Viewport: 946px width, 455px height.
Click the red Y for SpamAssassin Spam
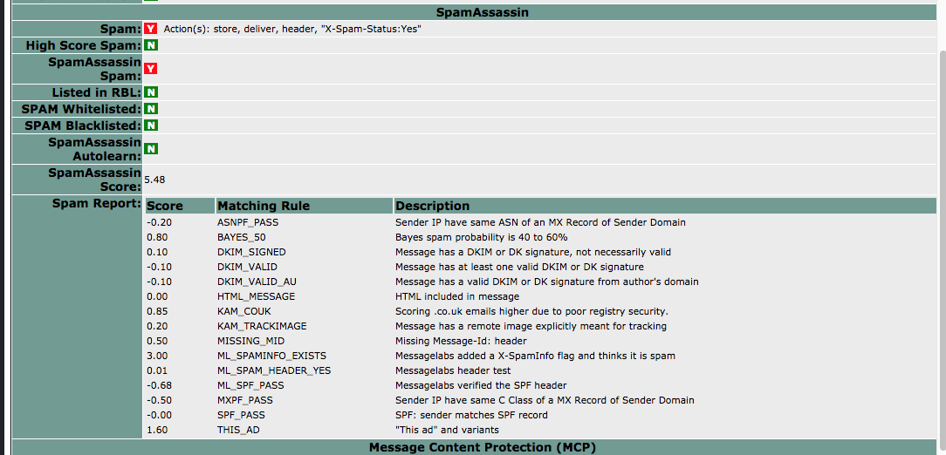(150, 69)
